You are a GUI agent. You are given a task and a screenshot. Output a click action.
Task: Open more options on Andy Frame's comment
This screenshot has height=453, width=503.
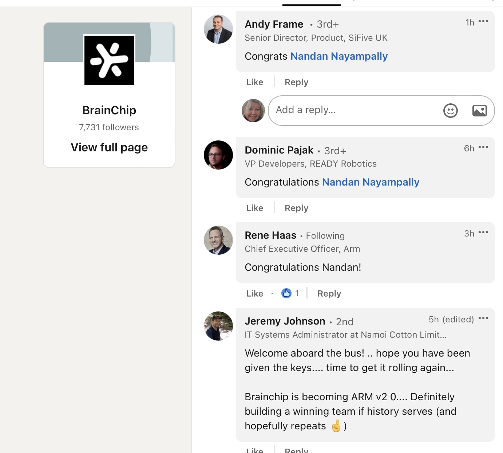[x=483, y=21]
